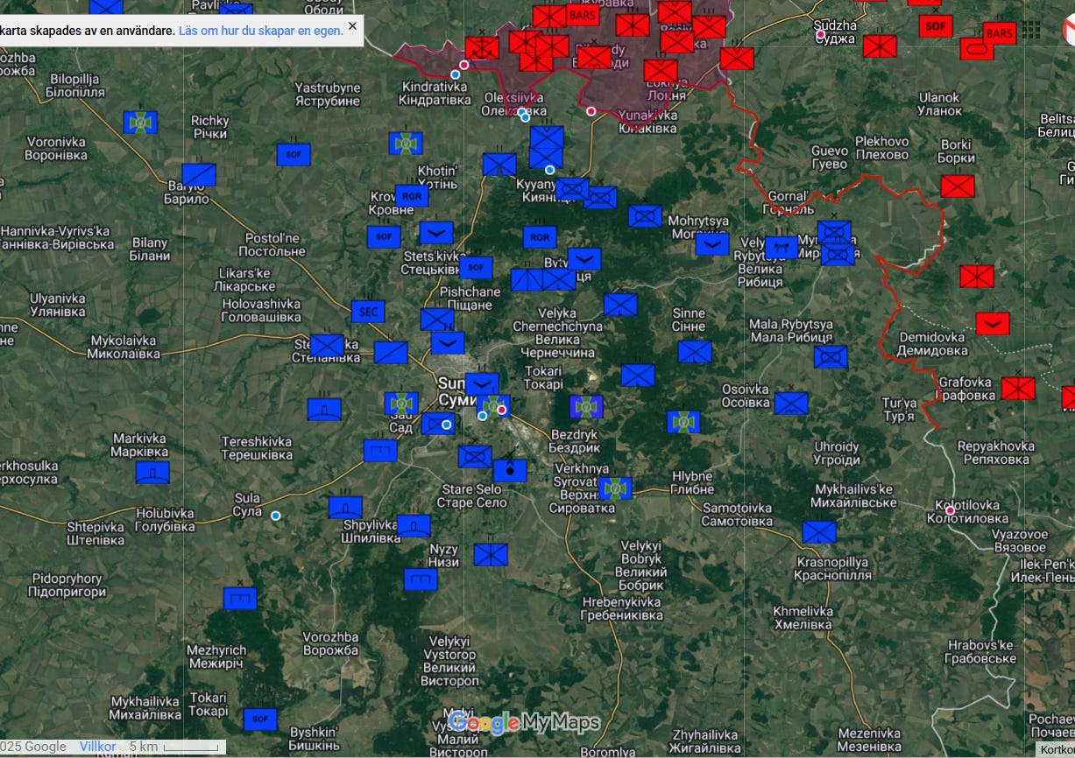Select the blue infantry marker at Baryl
Viewport: 1075px width, 758px height.
[199, 175]
